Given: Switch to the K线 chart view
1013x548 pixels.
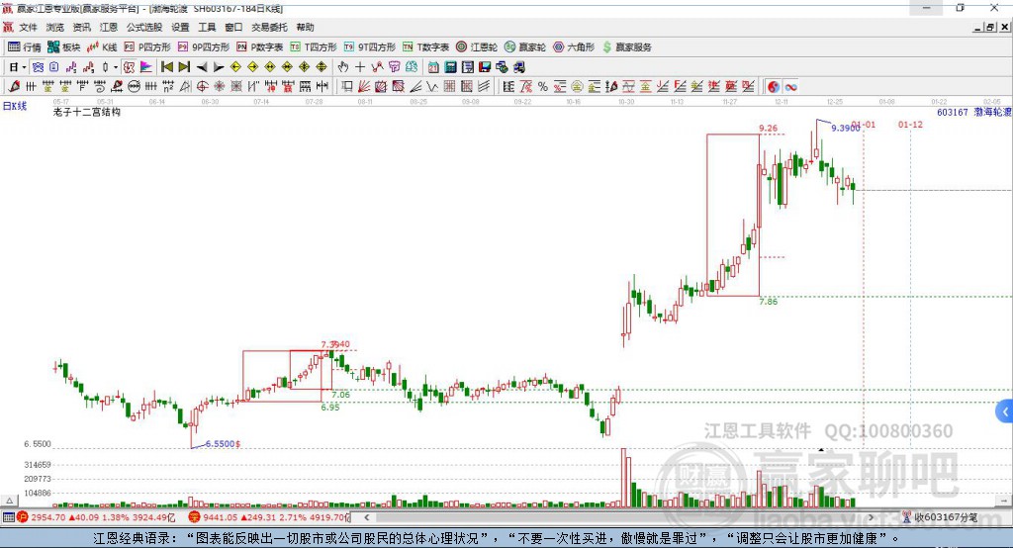Looking at the screenshot, I should 102,47.
